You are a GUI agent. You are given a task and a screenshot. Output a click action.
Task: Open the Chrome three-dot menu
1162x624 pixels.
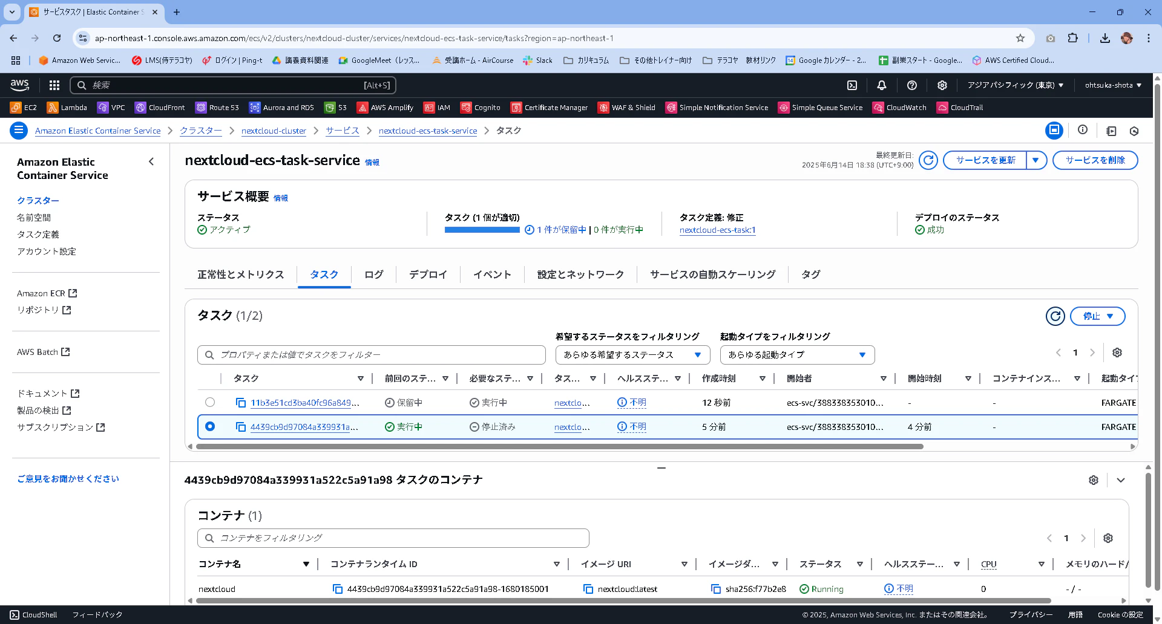(1148, 38)
